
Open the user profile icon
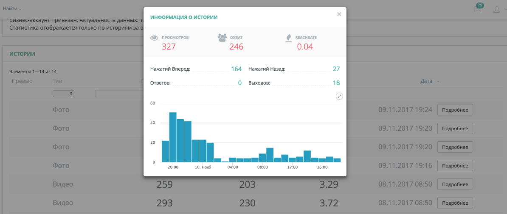click(x=496, y=9)
